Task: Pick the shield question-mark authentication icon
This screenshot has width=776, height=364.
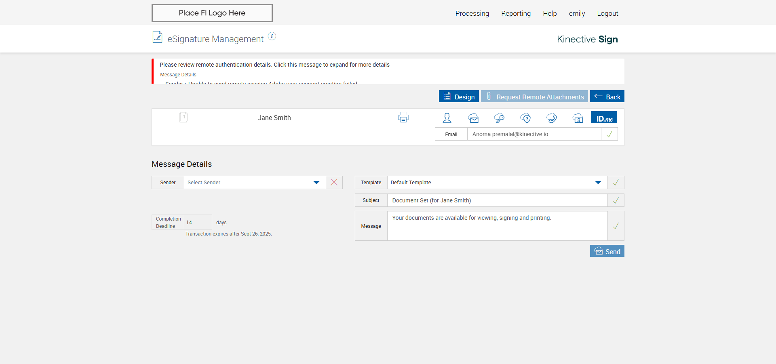Action: pyautogui.click(x=525, y=118)
